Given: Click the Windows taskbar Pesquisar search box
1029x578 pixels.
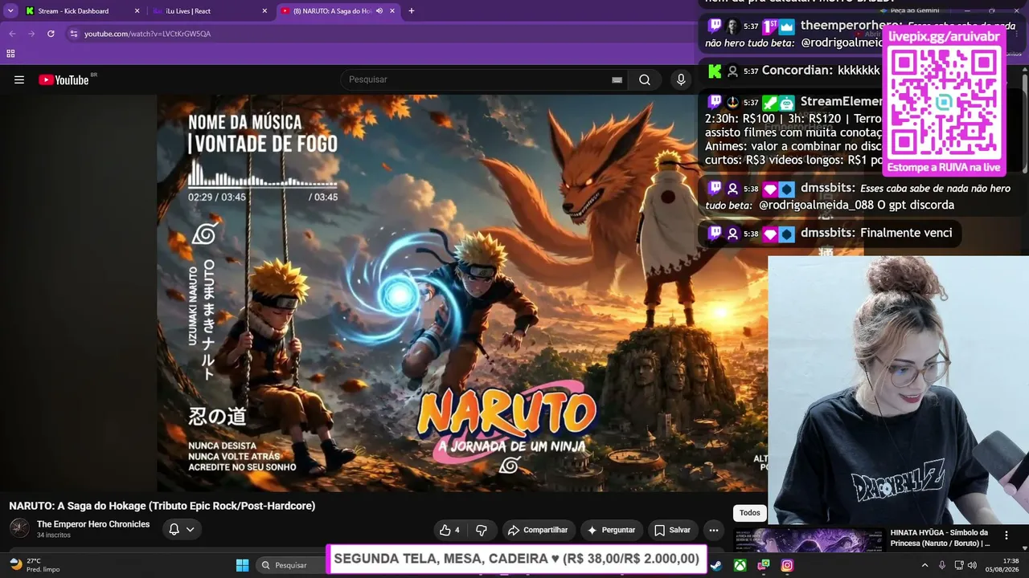Looking at the screenshot, I should pyautogui.click(x=289, y=565).
